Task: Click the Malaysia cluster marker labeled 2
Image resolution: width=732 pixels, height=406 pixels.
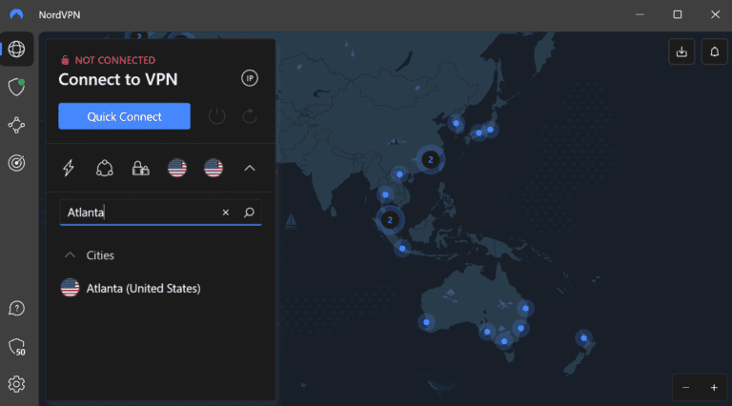Action: click(x=390, y=220)
